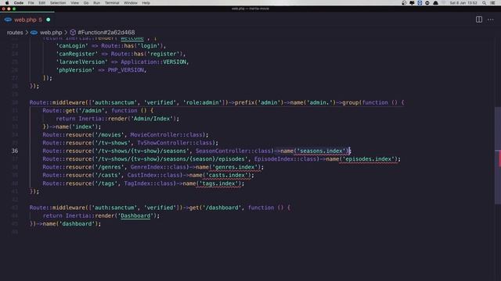Click '/dashboard' in the middleware get route
501x281 pixels.
pos(222,208)
